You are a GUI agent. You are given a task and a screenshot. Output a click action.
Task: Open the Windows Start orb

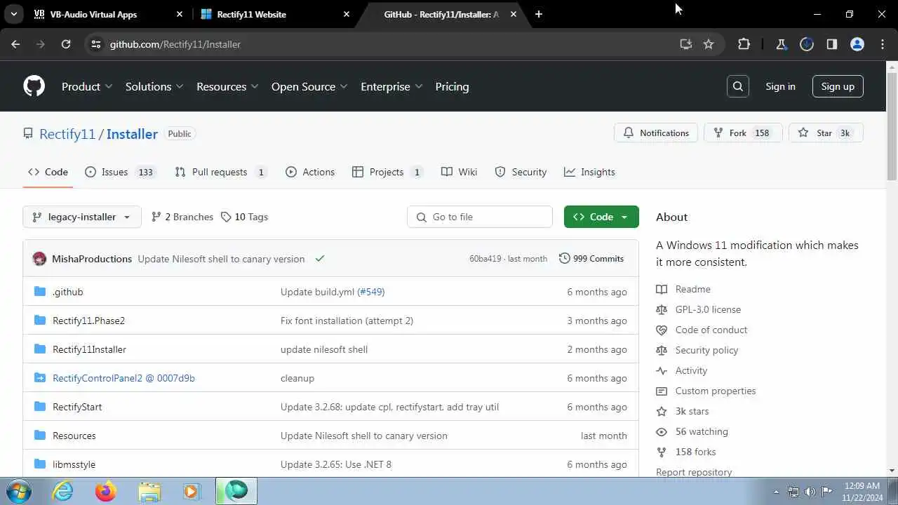point(18,491)
